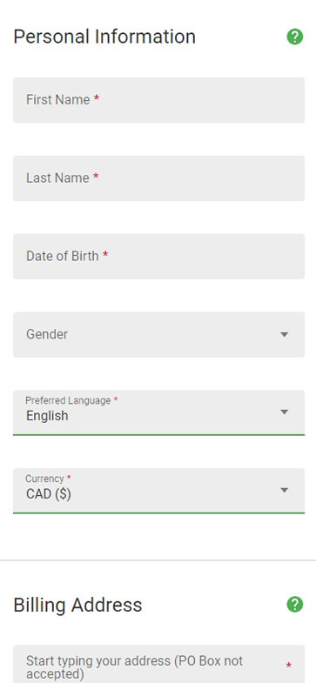The height and width of the screenshot is (683, 316).
Task: Click the Gender dropdown arrow
Action: 284,334
